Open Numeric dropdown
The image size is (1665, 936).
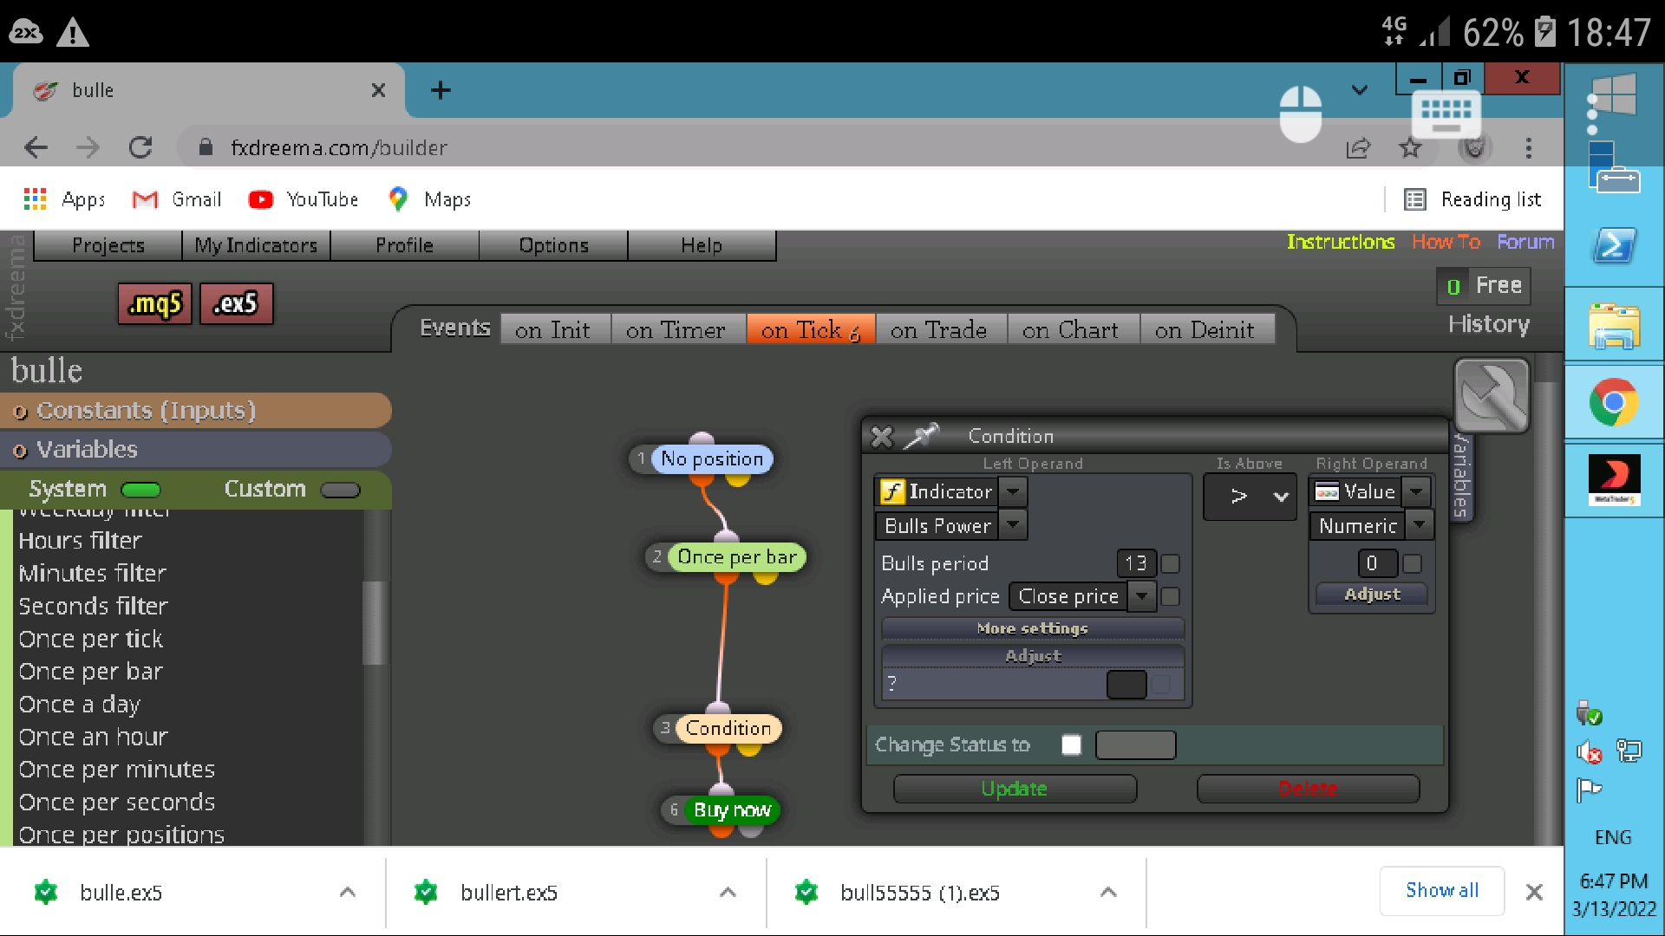1419,525
